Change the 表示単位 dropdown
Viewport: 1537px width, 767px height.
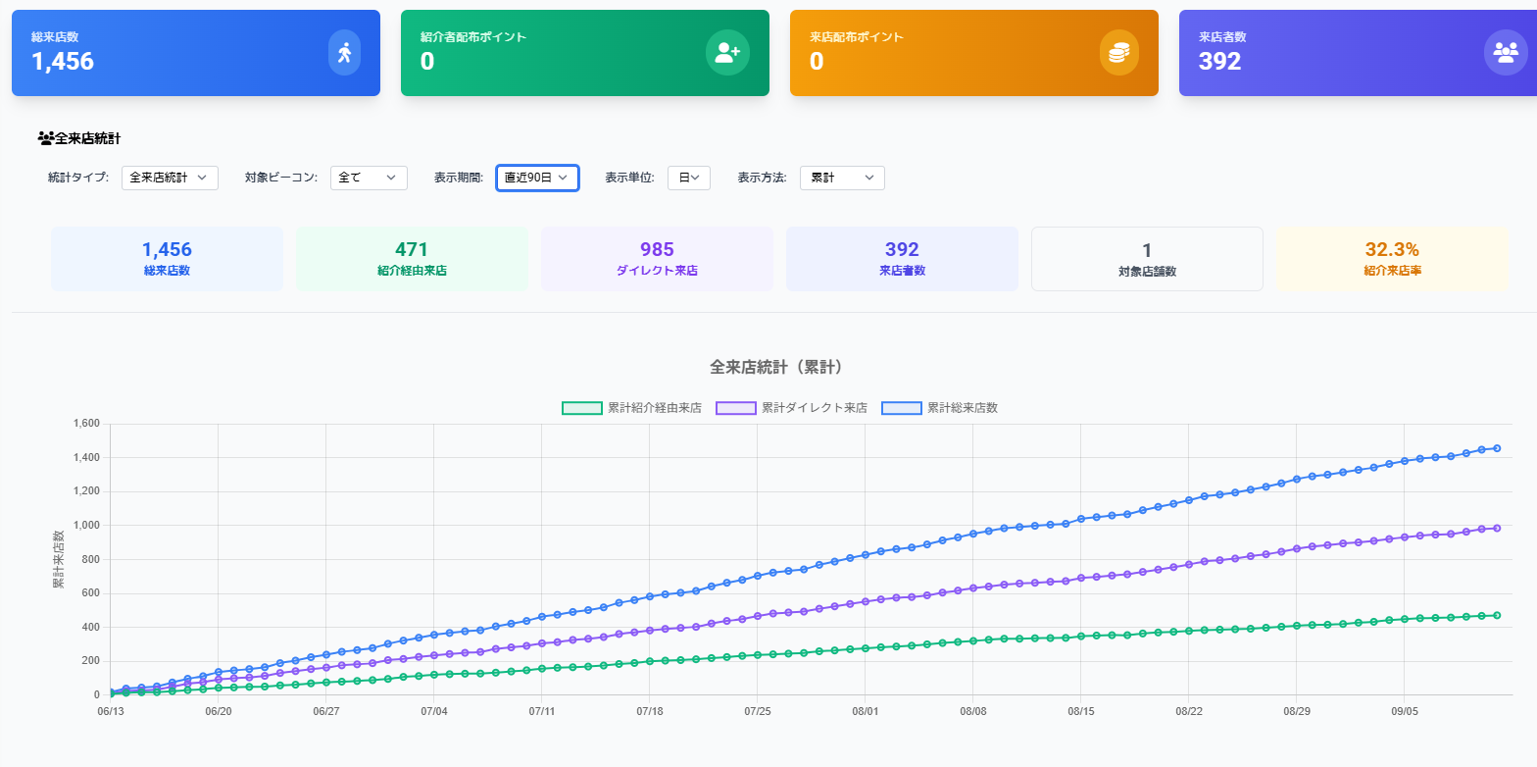click(x=689, y=178)
